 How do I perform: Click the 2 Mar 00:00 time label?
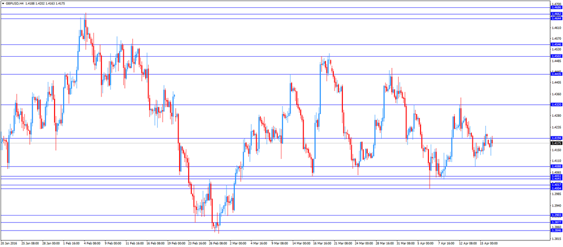pyautogui.click(x=238, y=243)
